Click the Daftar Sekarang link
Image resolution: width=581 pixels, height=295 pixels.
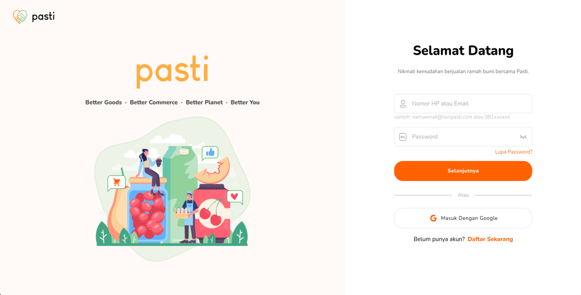point(490,239)
